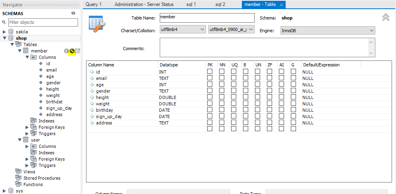396x194 pixels.
Task: Click the sakila database icon
Action: click(11, 32)
